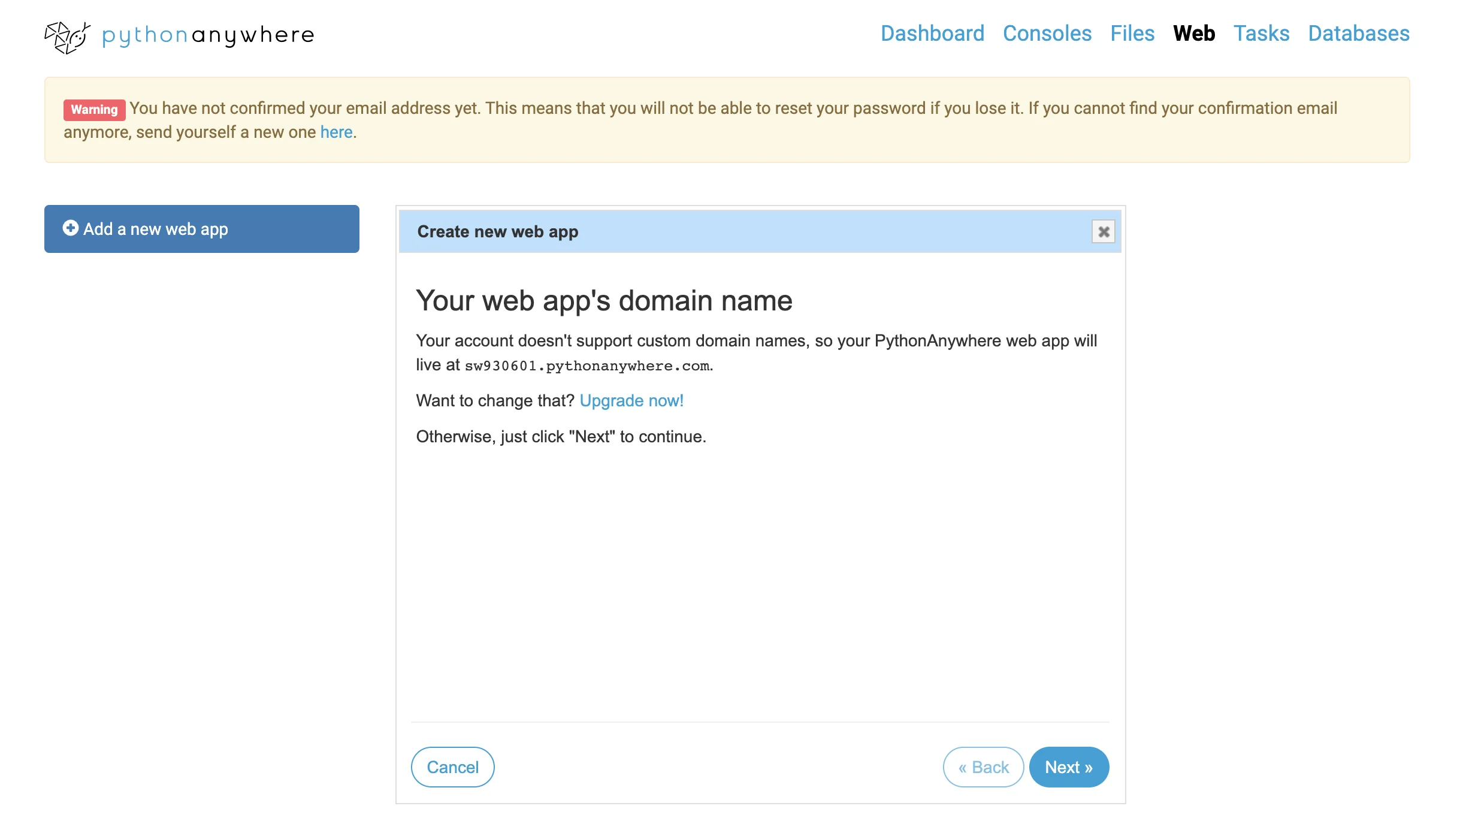Go back with the « Back button

click(983, 767)
